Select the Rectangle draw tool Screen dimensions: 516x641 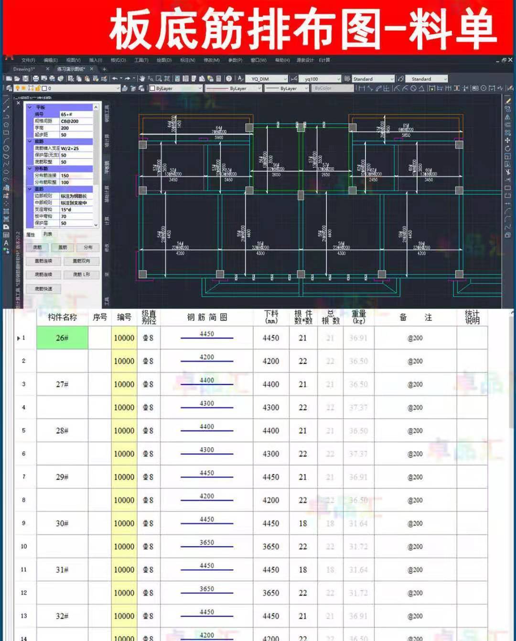(x=6, y=132)
